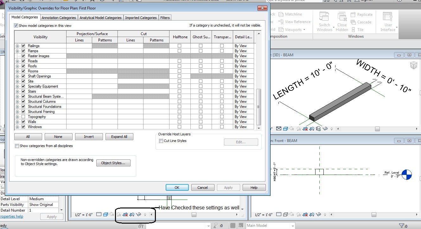Check the Cut Line Styles checkbox
This screenshot has width=421, height=229.
point(161,141)
